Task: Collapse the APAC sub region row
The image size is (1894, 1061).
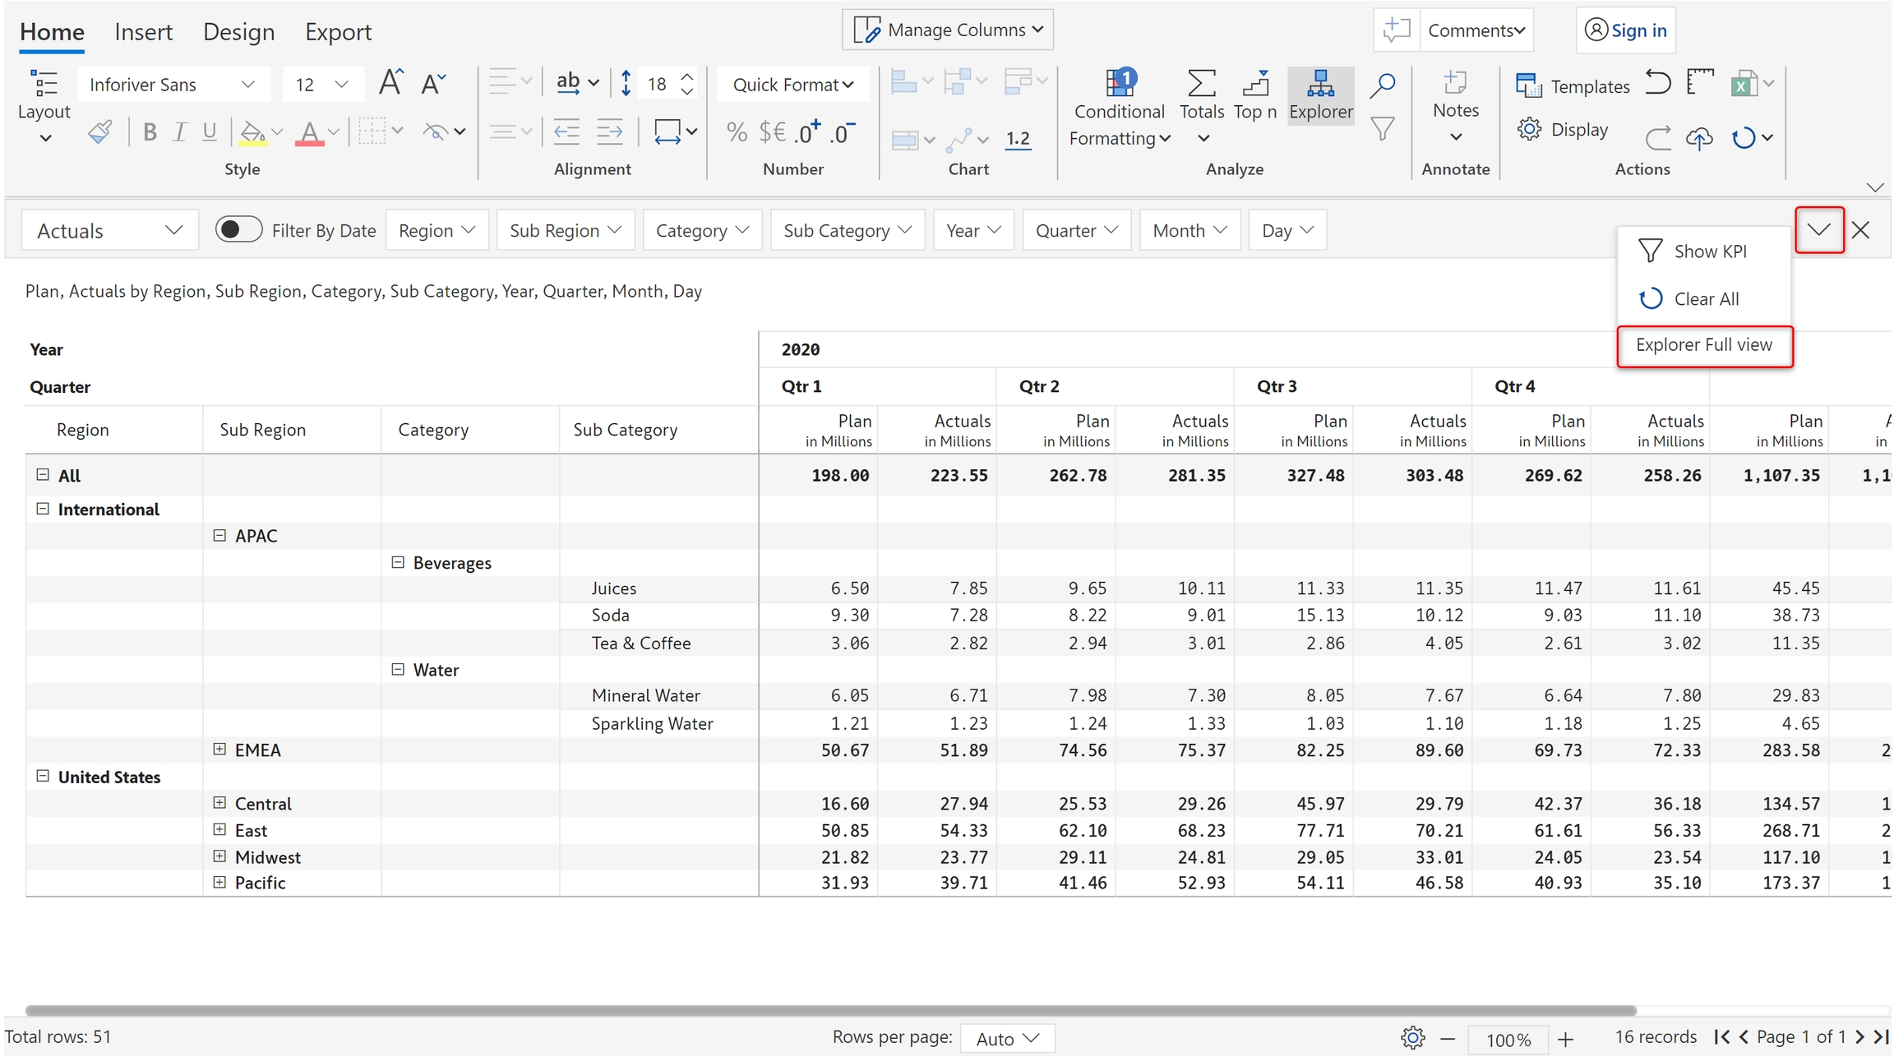Action: coord(219,536)
